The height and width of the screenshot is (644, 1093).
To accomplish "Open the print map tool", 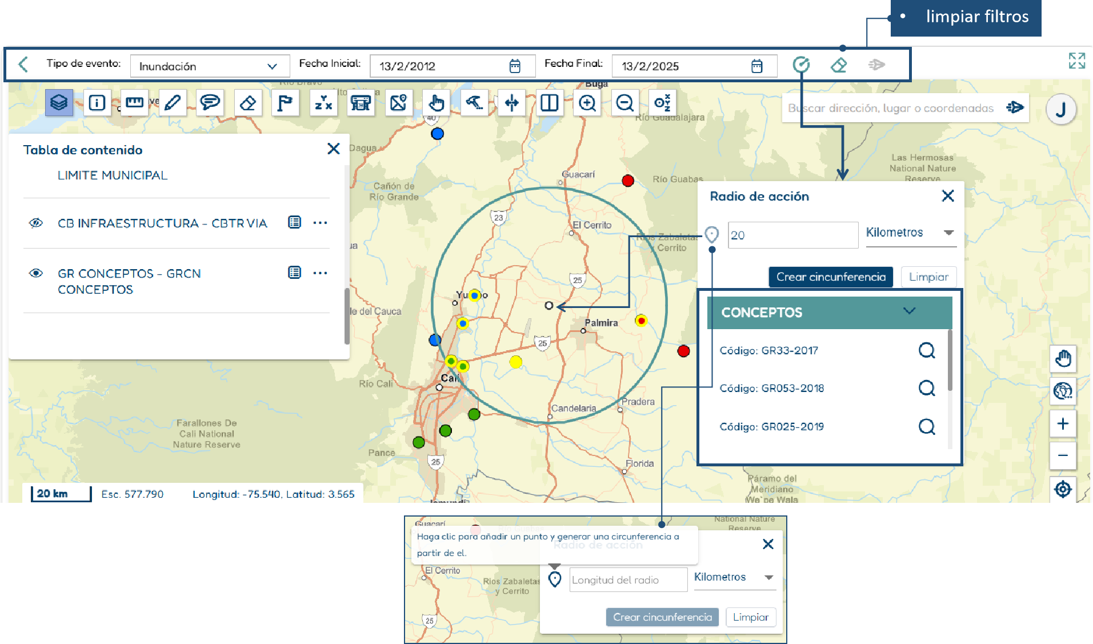I will 361,103.
